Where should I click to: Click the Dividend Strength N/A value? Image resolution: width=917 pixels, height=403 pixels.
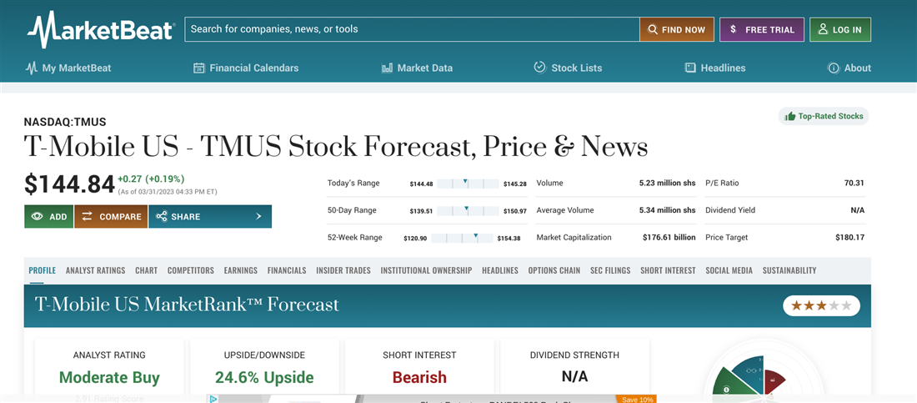pyautogui.click(x=574, y=376)
